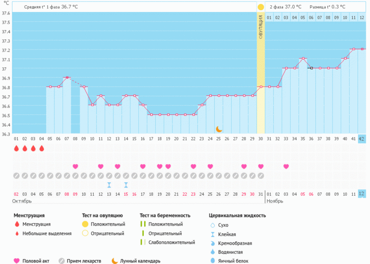Click the 'Яичный белок' cervical fluid legend icon
370x264 pixels.
[x=212, y=261]
